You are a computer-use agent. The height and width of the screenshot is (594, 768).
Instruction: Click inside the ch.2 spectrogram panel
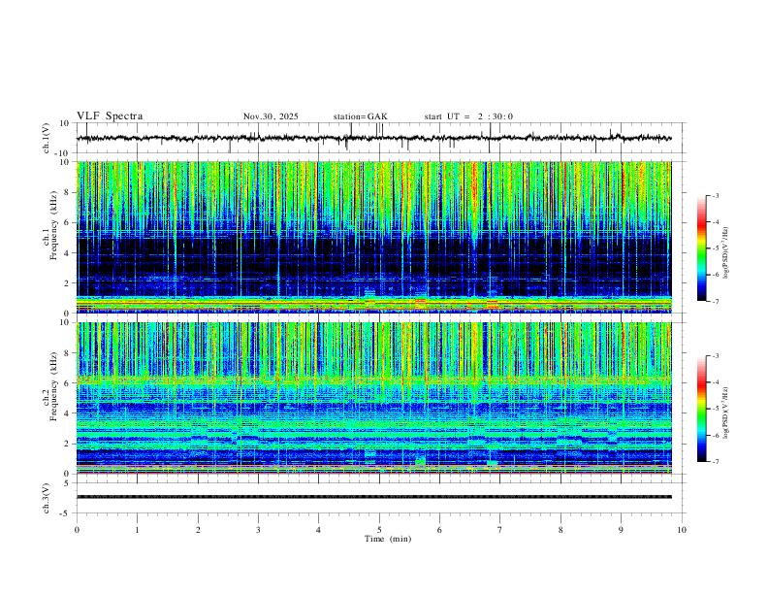374,398
